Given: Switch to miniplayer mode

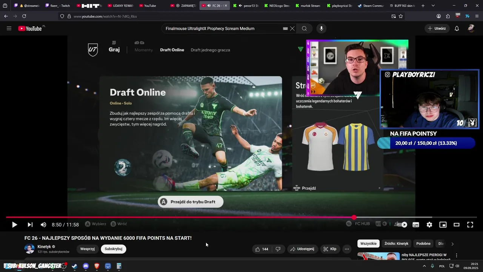Looking at the screenshot, I should pos(443,224).
